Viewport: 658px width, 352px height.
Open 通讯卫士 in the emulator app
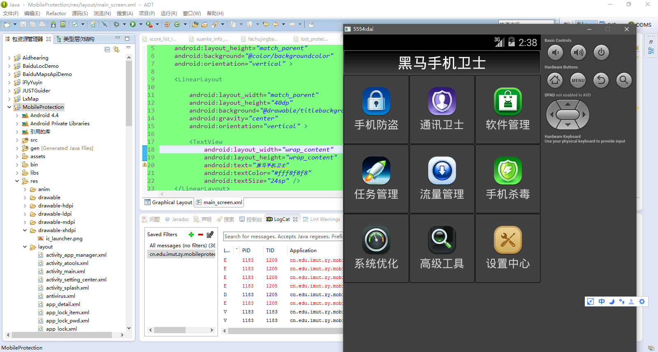(x=442, y=109)
